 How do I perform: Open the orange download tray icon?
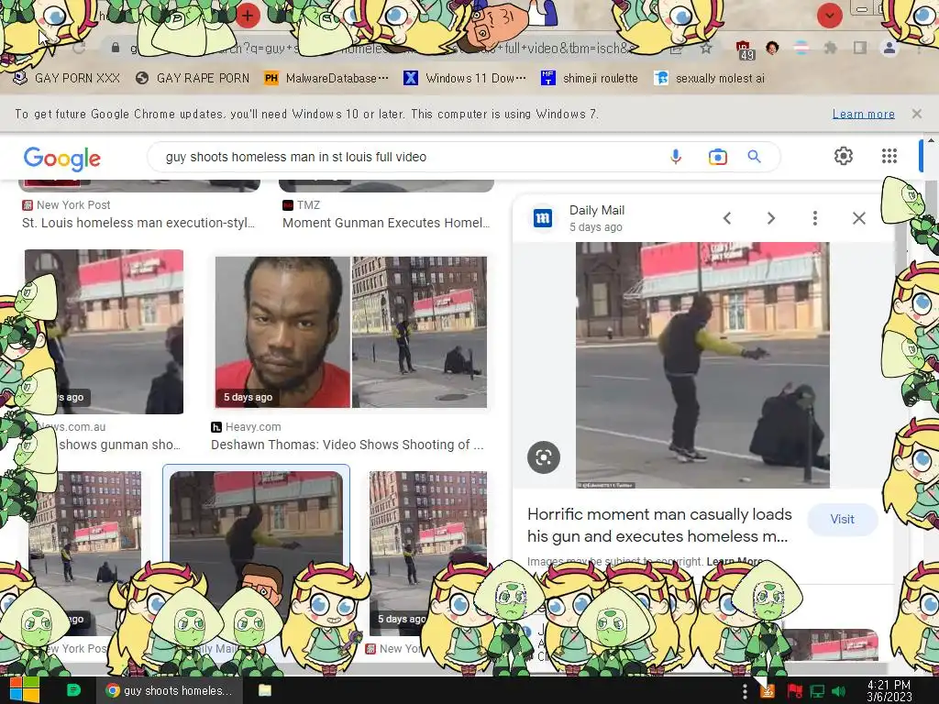[x=768, y=691]
